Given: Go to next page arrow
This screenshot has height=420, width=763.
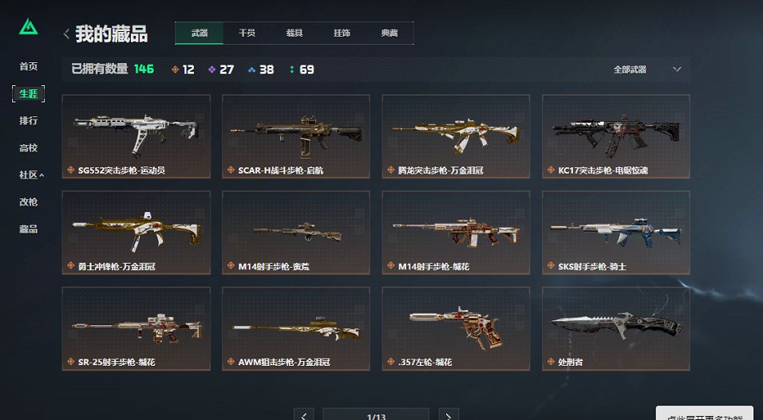Looking at the screenshot, I should click(449, 416).
